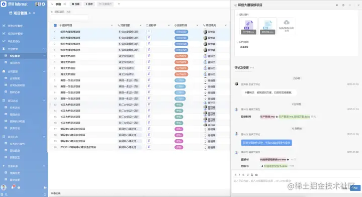Collapse the sidebar group containing 投标管理
This screenshot has height=197, width=362.
pyautogui.click(x=44, y=49)
